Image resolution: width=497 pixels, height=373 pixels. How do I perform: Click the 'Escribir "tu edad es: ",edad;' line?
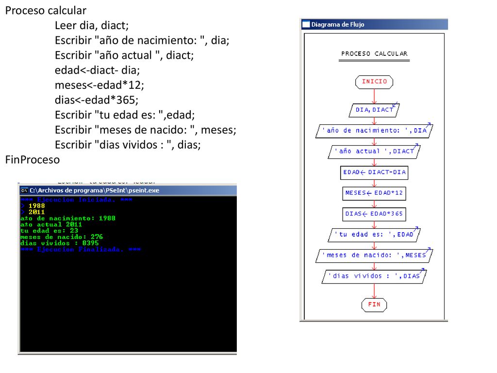(x=125, y=115)
